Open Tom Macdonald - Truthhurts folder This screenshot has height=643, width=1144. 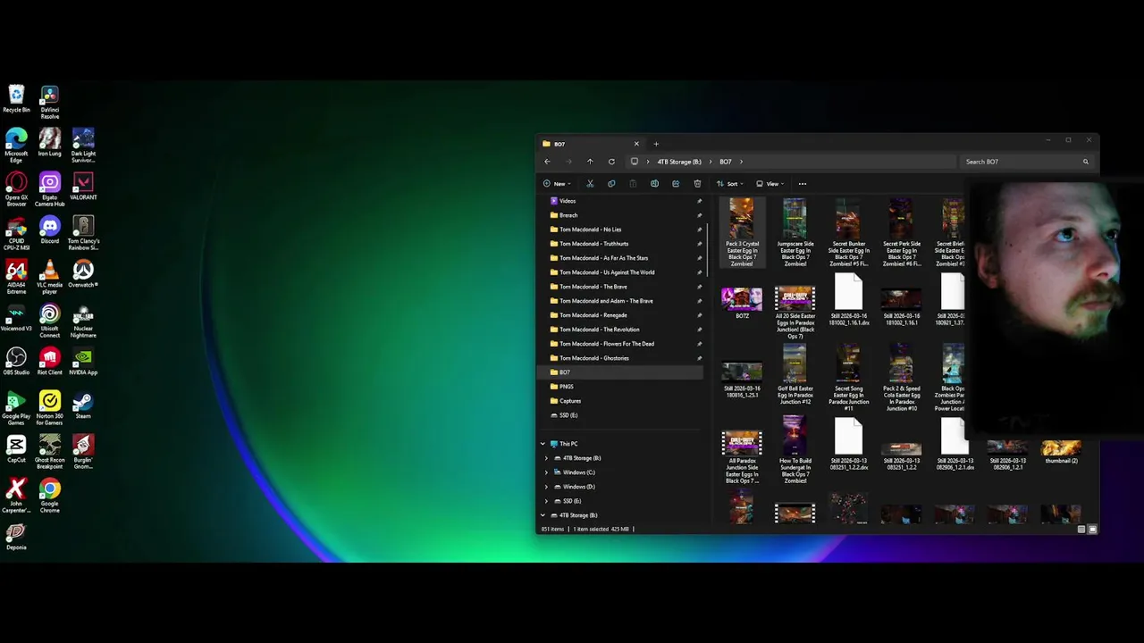click(593, 244)
